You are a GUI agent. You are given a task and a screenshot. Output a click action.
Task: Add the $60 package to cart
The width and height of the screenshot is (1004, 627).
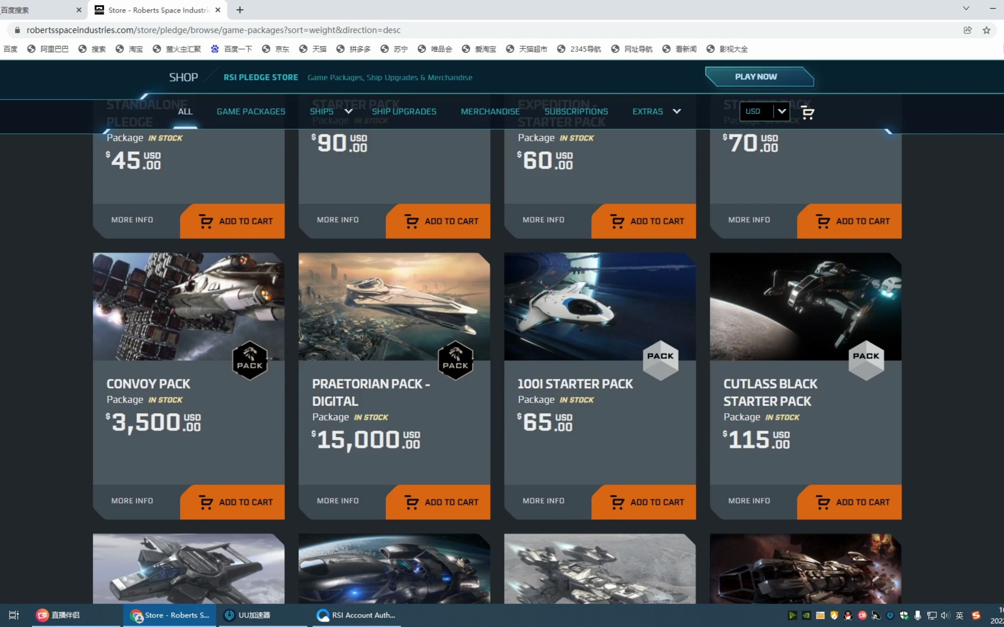coord(644,221)
